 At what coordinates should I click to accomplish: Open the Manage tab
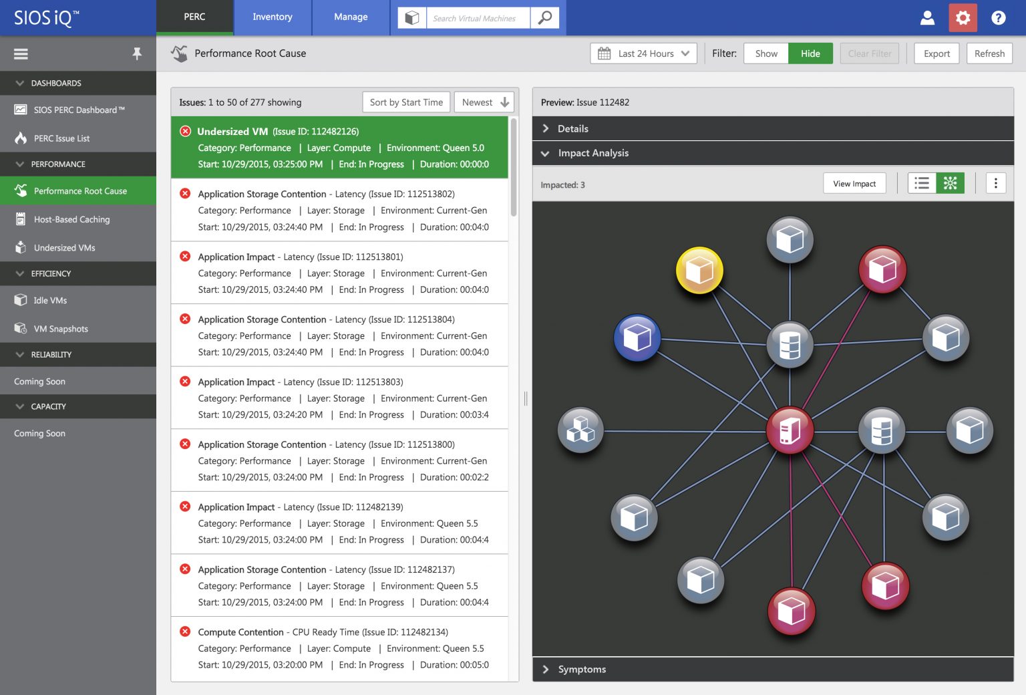(x=351, y=17)
